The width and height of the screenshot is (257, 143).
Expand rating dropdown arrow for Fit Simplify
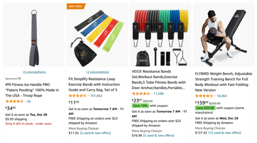pos(89,96)
